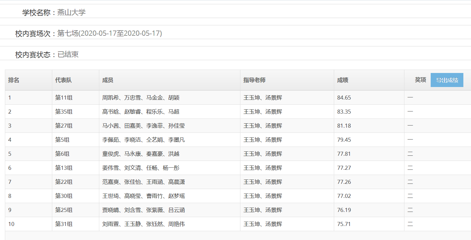This screenshot has height=240, width=471.
Task: Click the 已结束 contest status text
Action: [x=68, y=54]
